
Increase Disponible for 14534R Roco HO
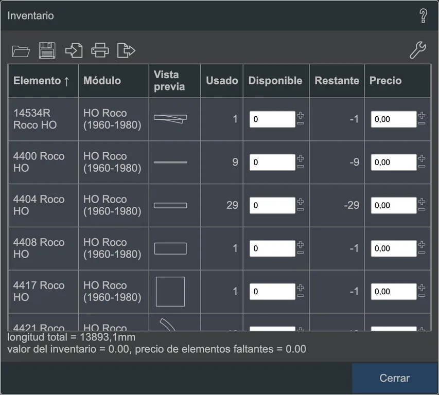pyautogui.click(x=301, y=115)
